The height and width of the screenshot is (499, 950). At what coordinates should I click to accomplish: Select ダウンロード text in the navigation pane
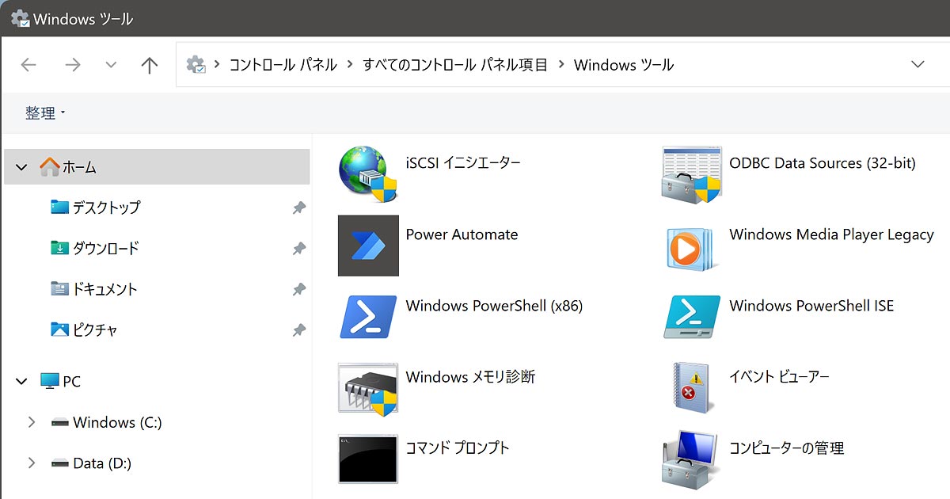[x=106, y=248]
